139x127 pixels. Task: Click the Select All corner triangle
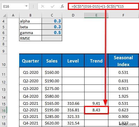tap(4, 15)
